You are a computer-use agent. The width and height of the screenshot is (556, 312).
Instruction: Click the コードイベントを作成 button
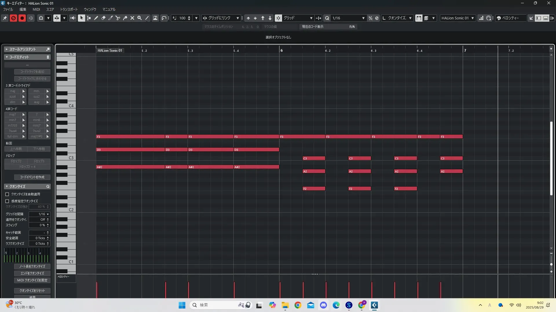[x=32, y=177]
